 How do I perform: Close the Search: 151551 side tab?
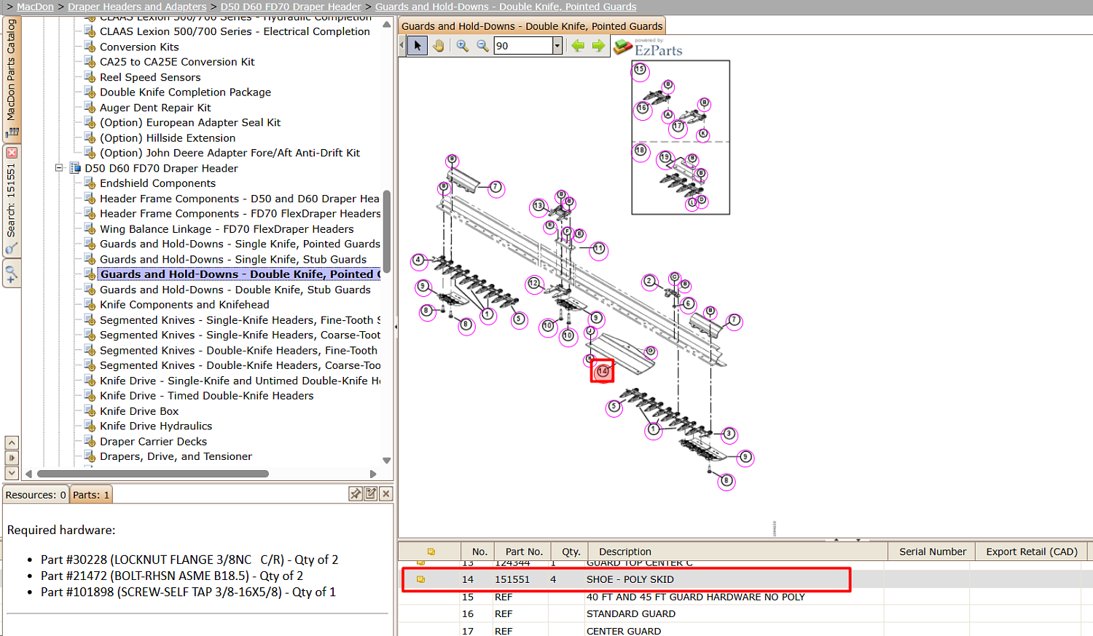[12, 153]
